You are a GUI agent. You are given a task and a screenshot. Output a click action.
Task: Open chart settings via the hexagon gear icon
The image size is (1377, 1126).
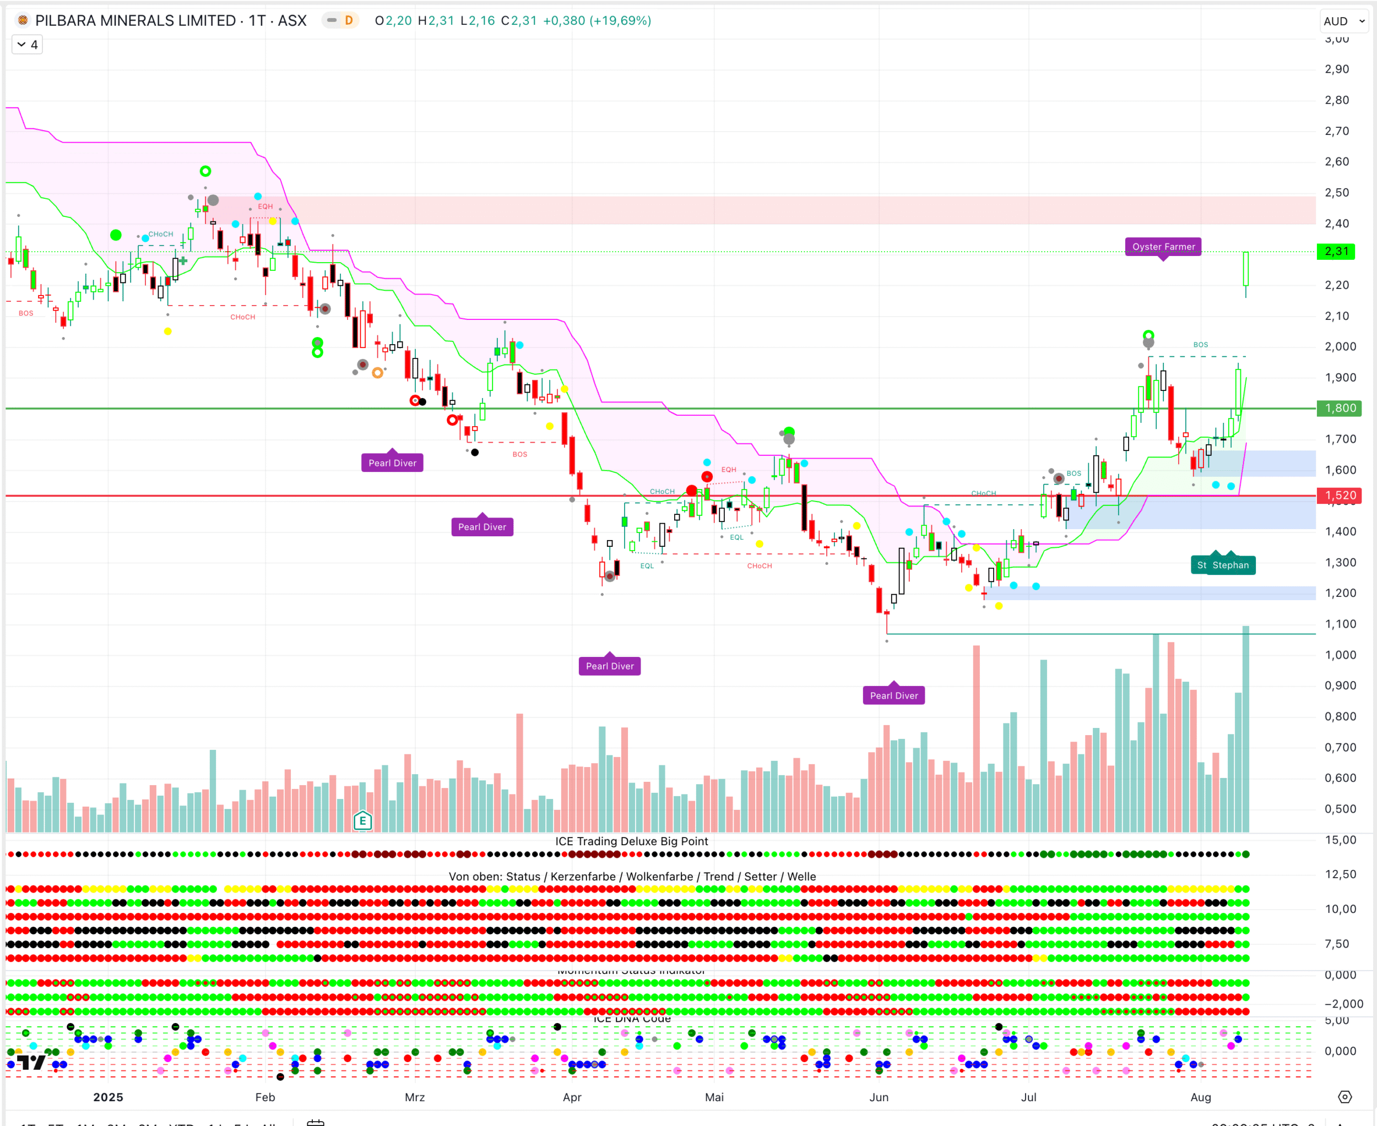click(1345, 1097)
